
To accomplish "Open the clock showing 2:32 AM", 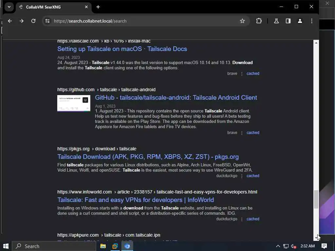I will coord(308,246).
